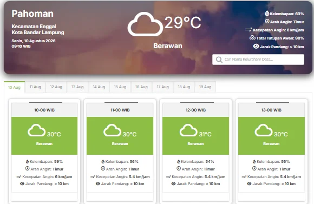Click the cloud icon in 12:00 WIB card
The height and width of the screenshot is (204, 314).
coord(188,130)
